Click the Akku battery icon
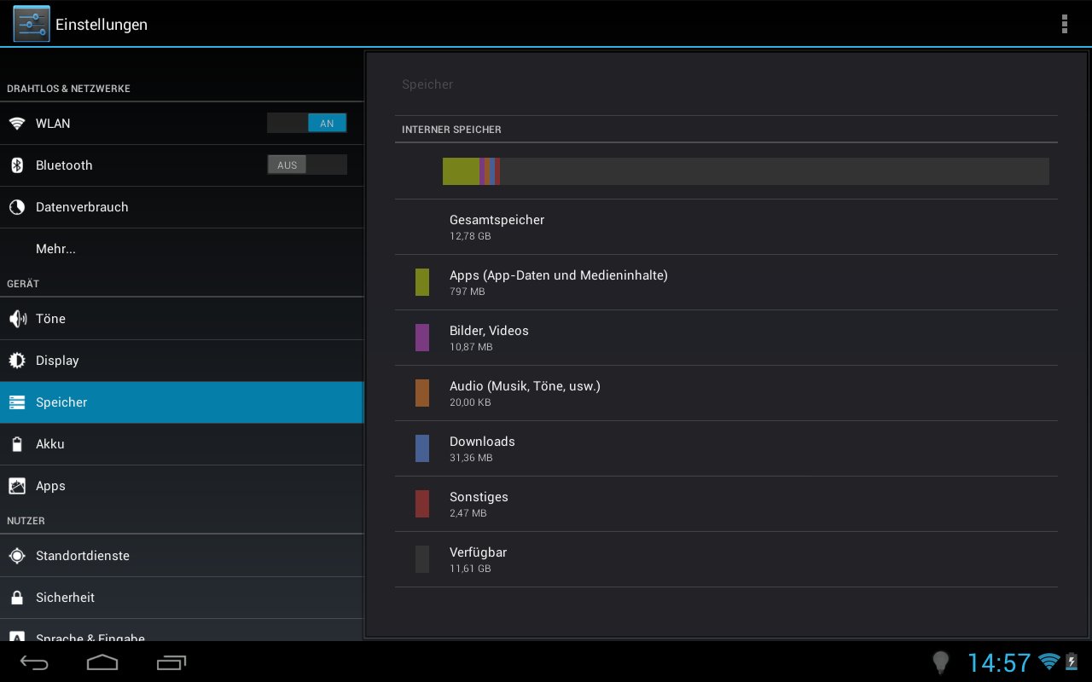 click(x=17, y=444)
